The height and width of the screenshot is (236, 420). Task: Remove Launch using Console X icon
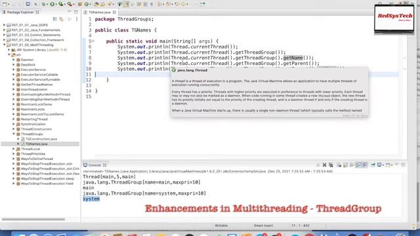(x=324, y=165)
